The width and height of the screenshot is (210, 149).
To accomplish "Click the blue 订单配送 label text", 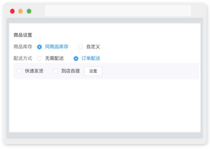I will click(91, 58).
